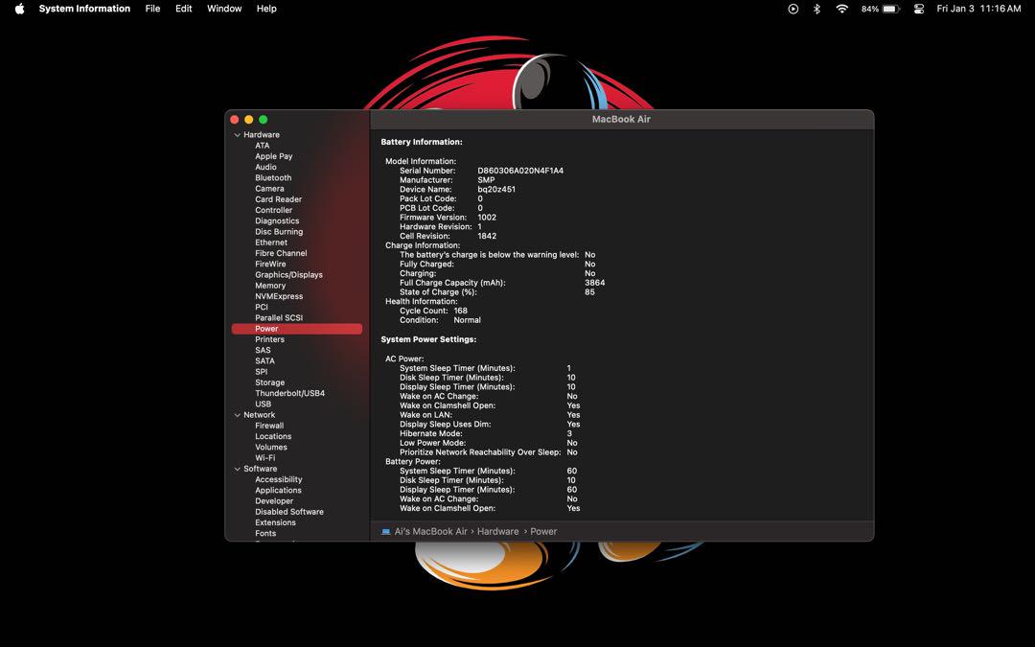Select Fibre Channel in the sidebar
Screen dimensions: 1035x647
[x=281, y=253]
